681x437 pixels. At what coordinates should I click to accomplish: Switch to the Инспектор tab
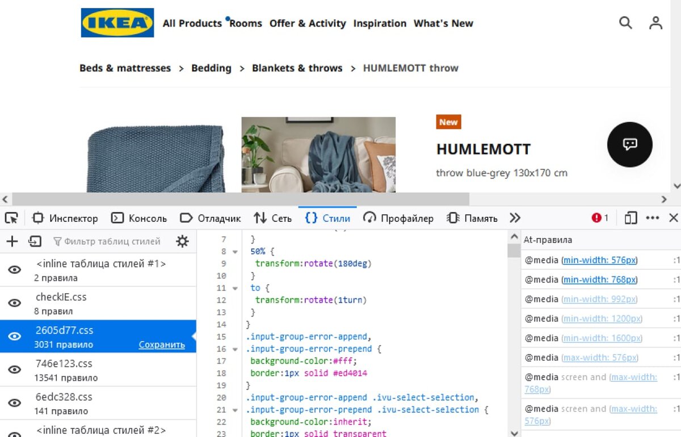[65, 218]
